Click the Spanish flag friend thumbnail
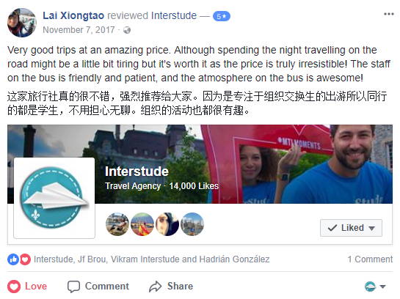Viewport: 400px width, 299px height. tap(142, 224)
